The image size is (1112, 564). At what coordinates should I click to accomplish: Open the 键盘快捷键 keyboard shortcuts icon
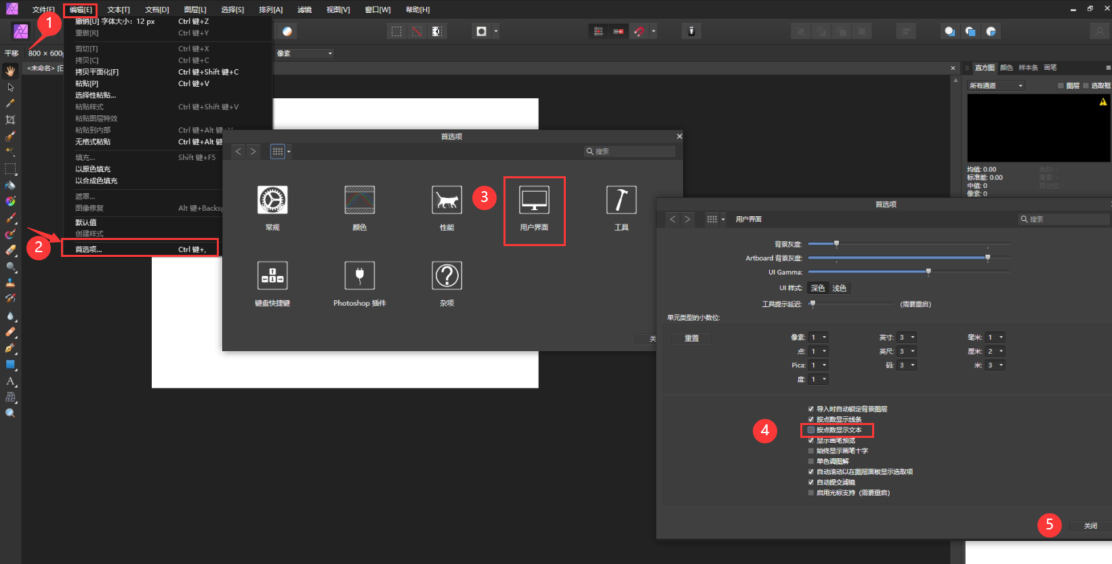click(x=272, y=276)
